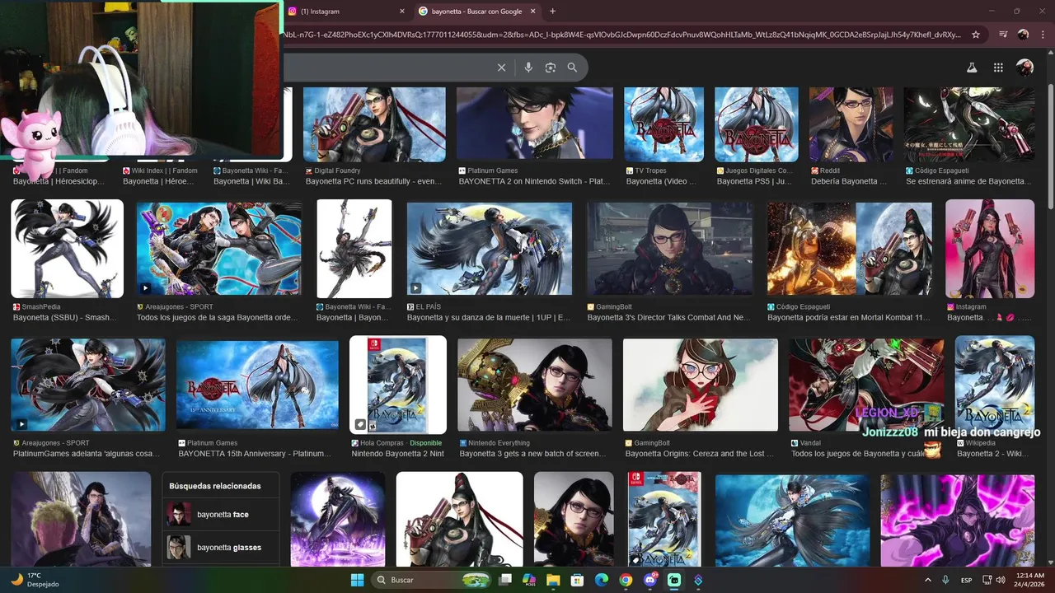The image size is (1055, 593).
Task: Click the magnifier search button
Action: (572, 68)
